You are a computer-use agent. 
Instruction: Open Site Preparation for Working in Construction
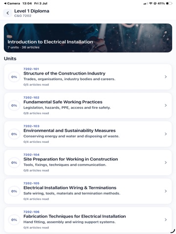[x=88, y=162]
